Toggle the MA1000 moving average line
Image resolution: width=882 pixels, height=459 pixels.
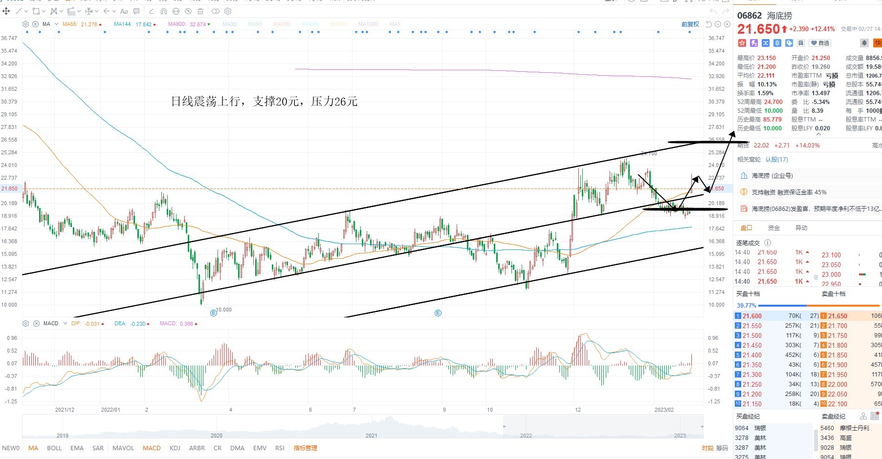pyautogui.click(x=369, y=24)
